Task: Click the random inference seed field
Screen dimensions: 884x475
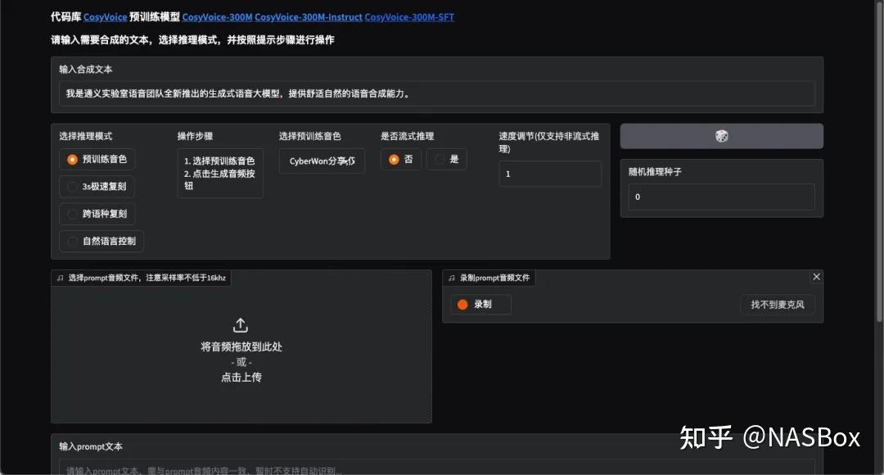Action: (x=721, y=197)
